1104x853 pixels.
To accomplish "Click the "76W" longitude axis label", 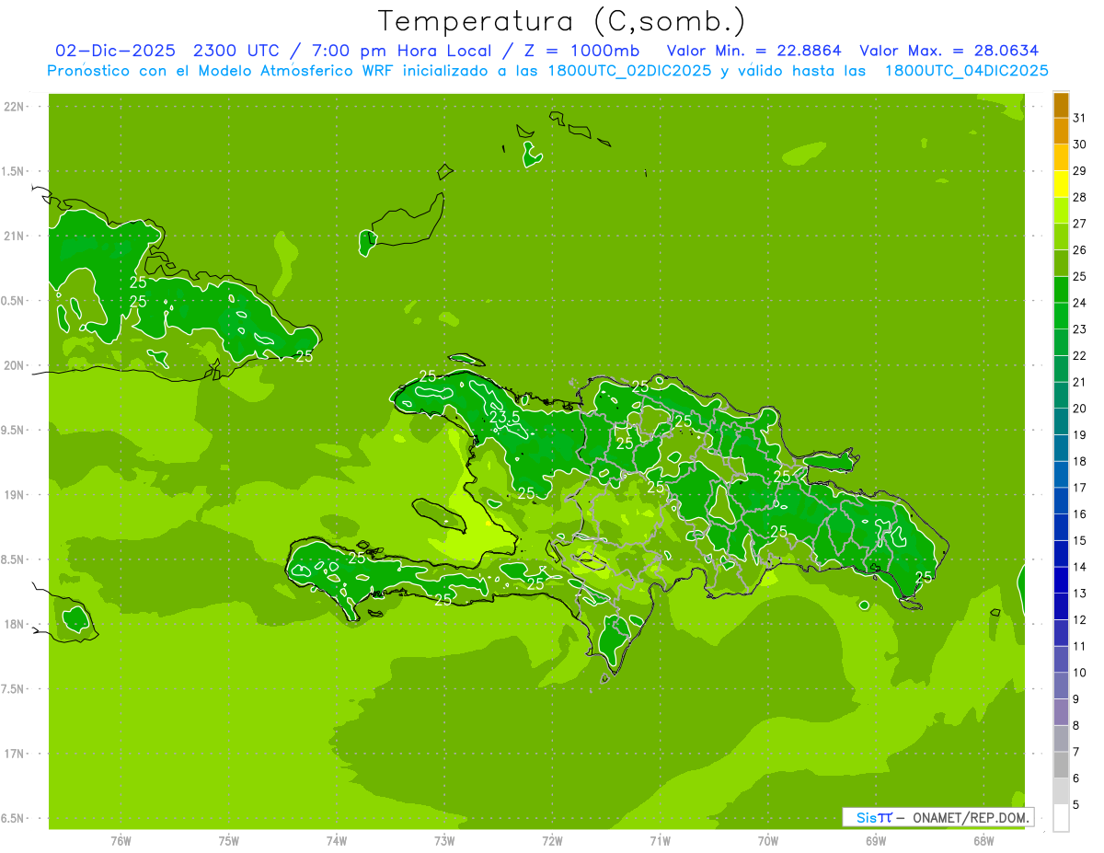I will click(x=121, y=841).
